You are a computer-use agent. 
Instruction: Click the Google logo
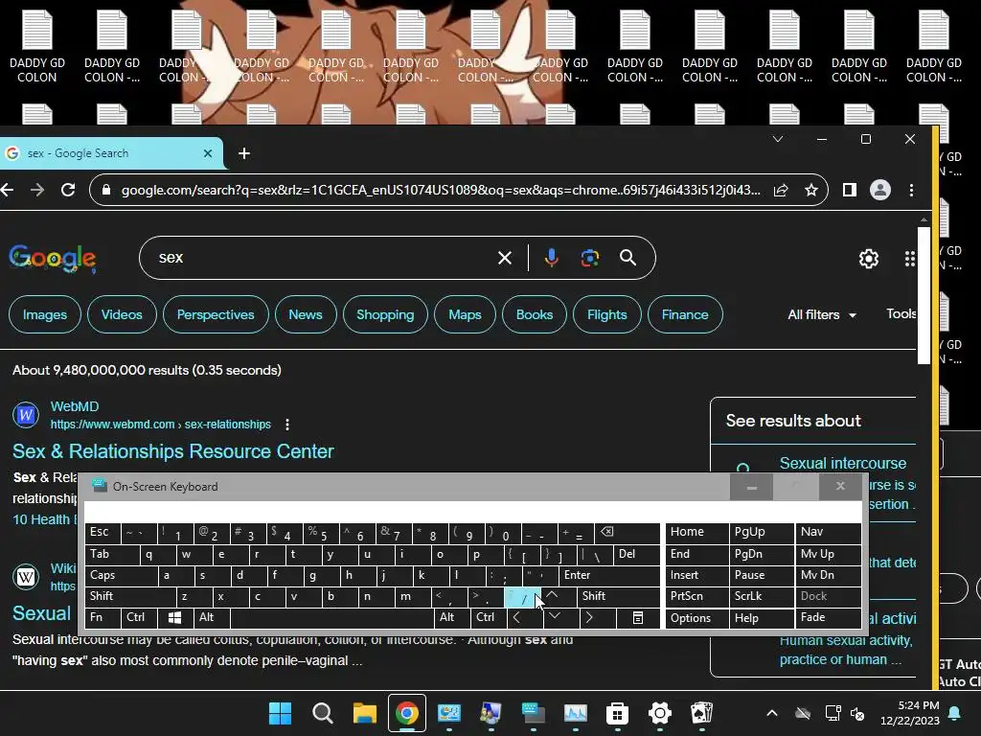pos(53,259)
